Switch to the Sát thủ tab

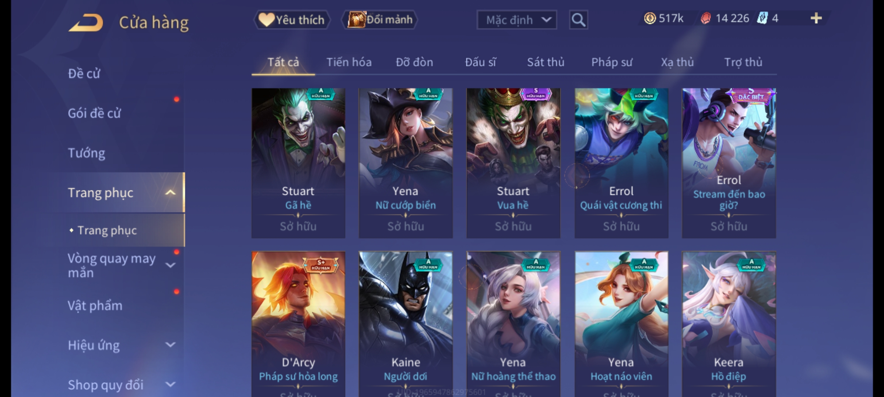tap(546, 62)
